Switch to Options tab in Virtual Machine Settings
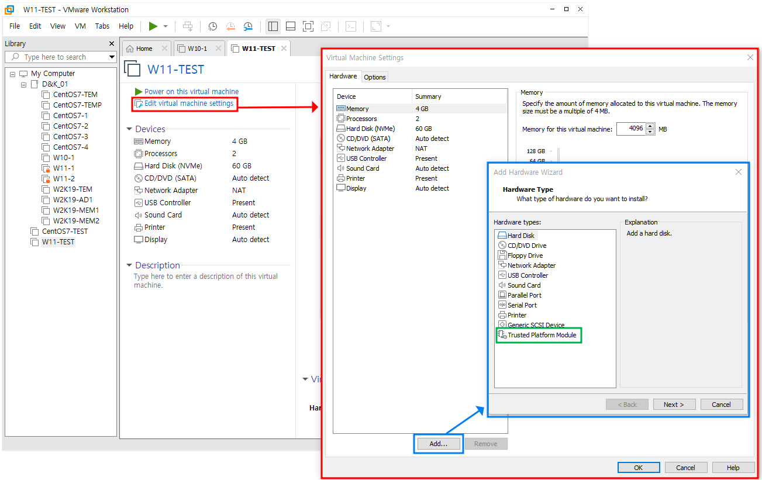762x480 pixels. click(x=375, y=77)
